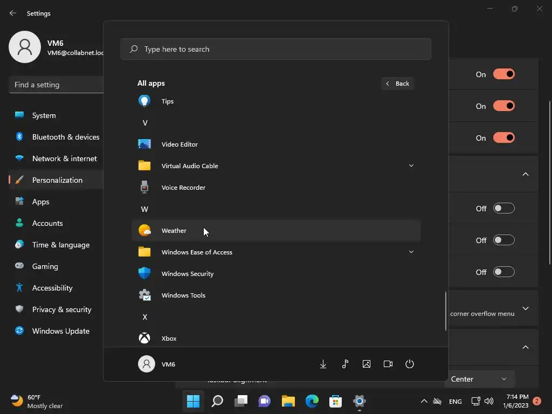The width and height of the screenshot is (552, 414).
Task: Select Personalization in the sidebar
Action: (x=56, y=180)
